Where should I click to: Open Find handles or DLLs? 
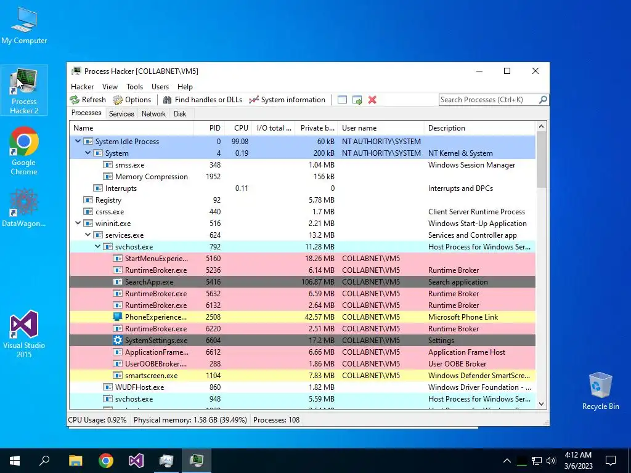pyautogui.click(x=203, y=100)
